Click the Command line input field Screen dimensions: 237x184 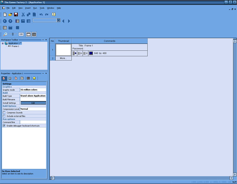[33, 122]
